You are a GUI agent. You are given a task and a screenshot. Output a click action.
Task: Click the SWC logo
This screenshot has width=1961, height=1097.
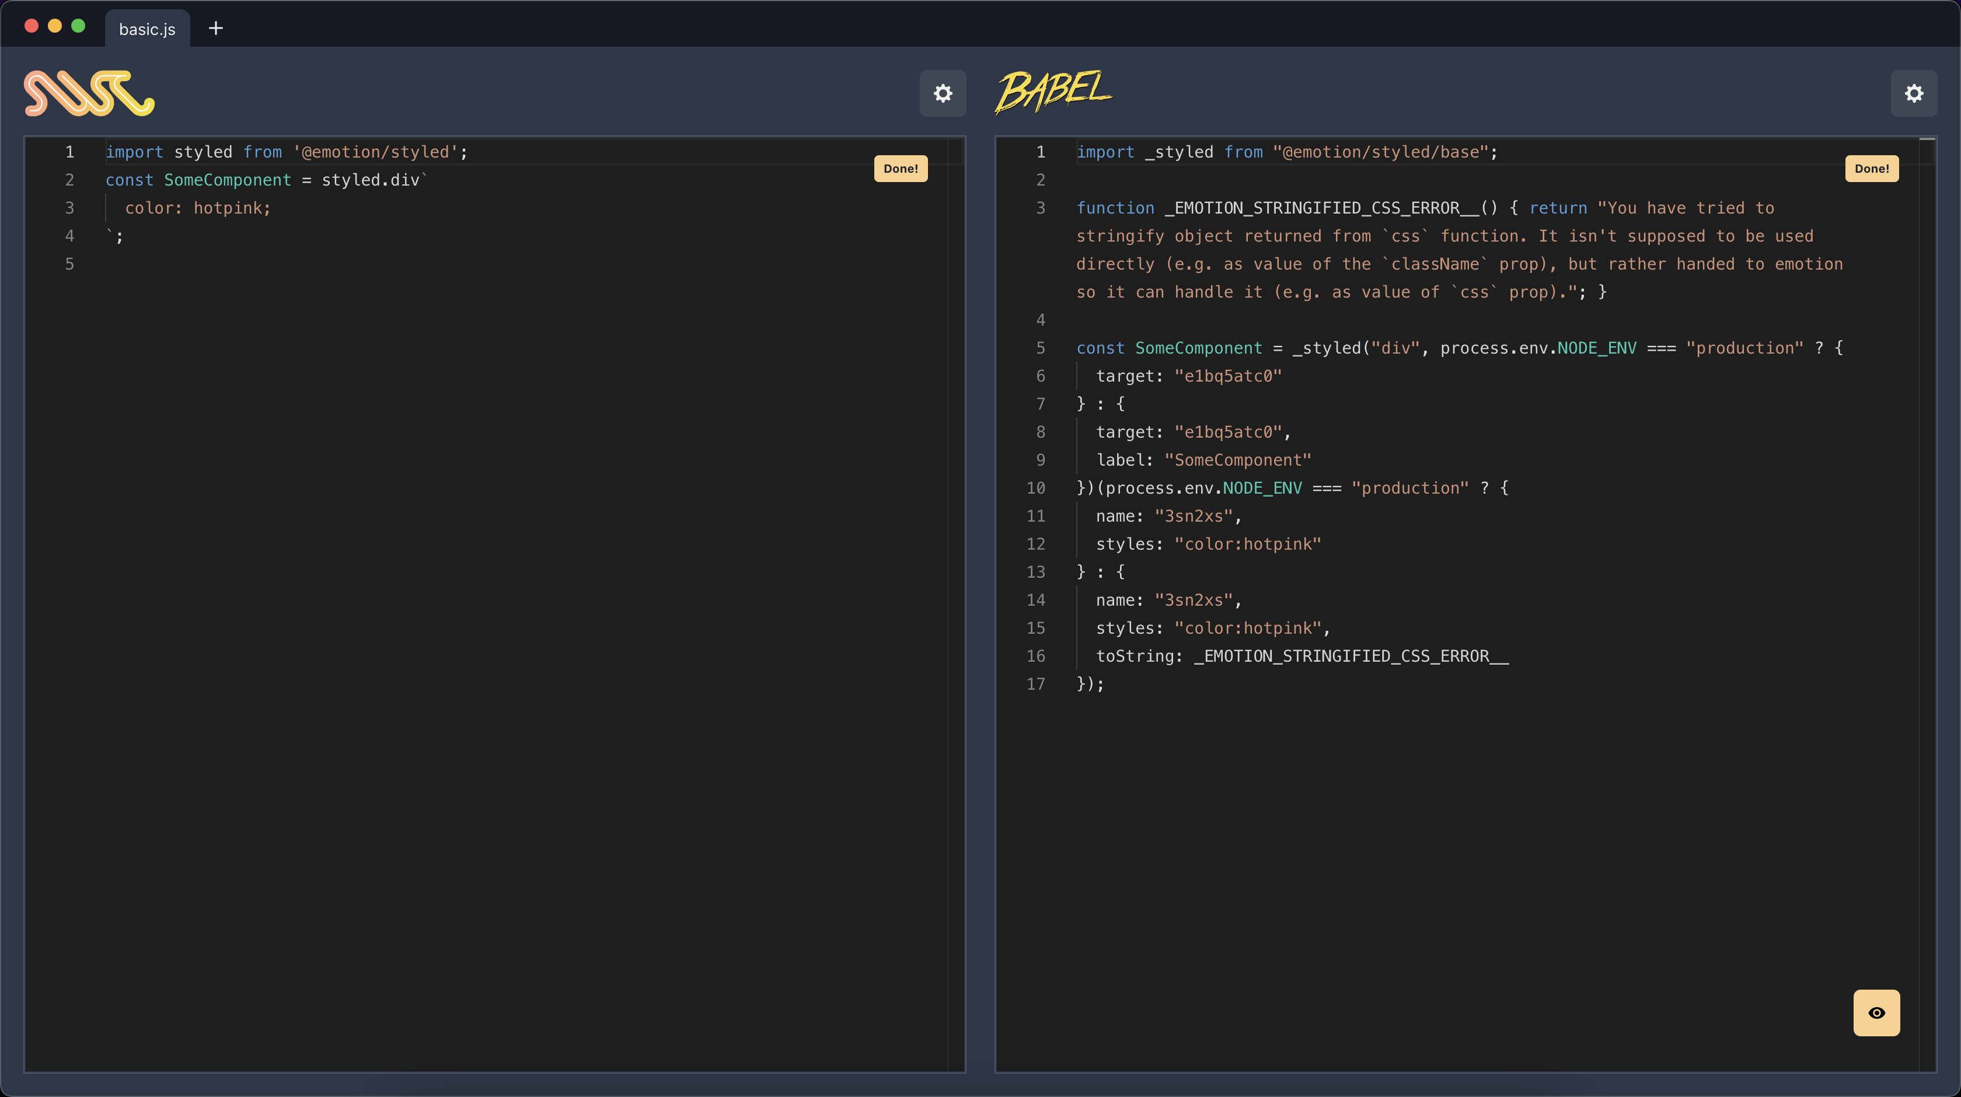click(x=89, y=93)
